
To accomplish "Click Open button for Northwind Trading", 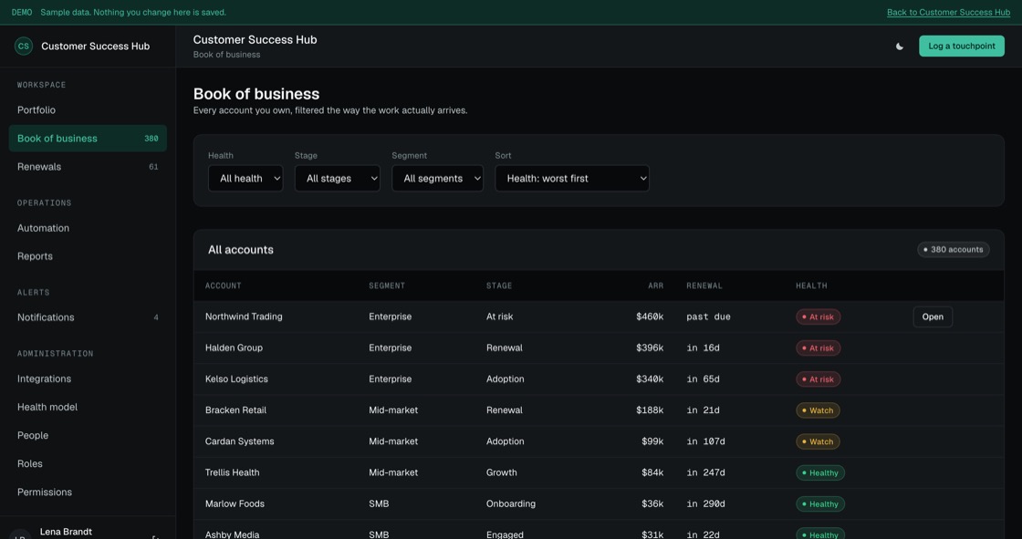I will coord(933,316).
